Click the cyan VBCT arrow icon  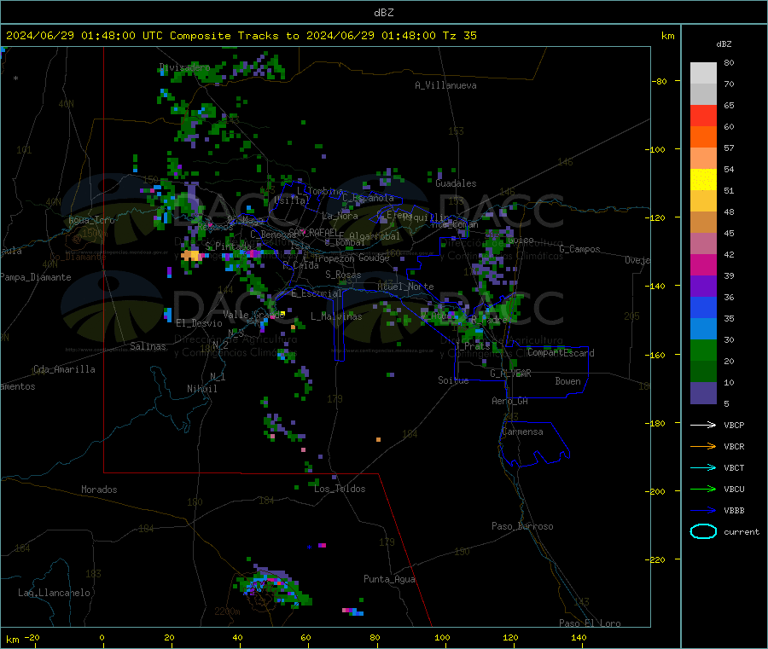pos(703,467)
